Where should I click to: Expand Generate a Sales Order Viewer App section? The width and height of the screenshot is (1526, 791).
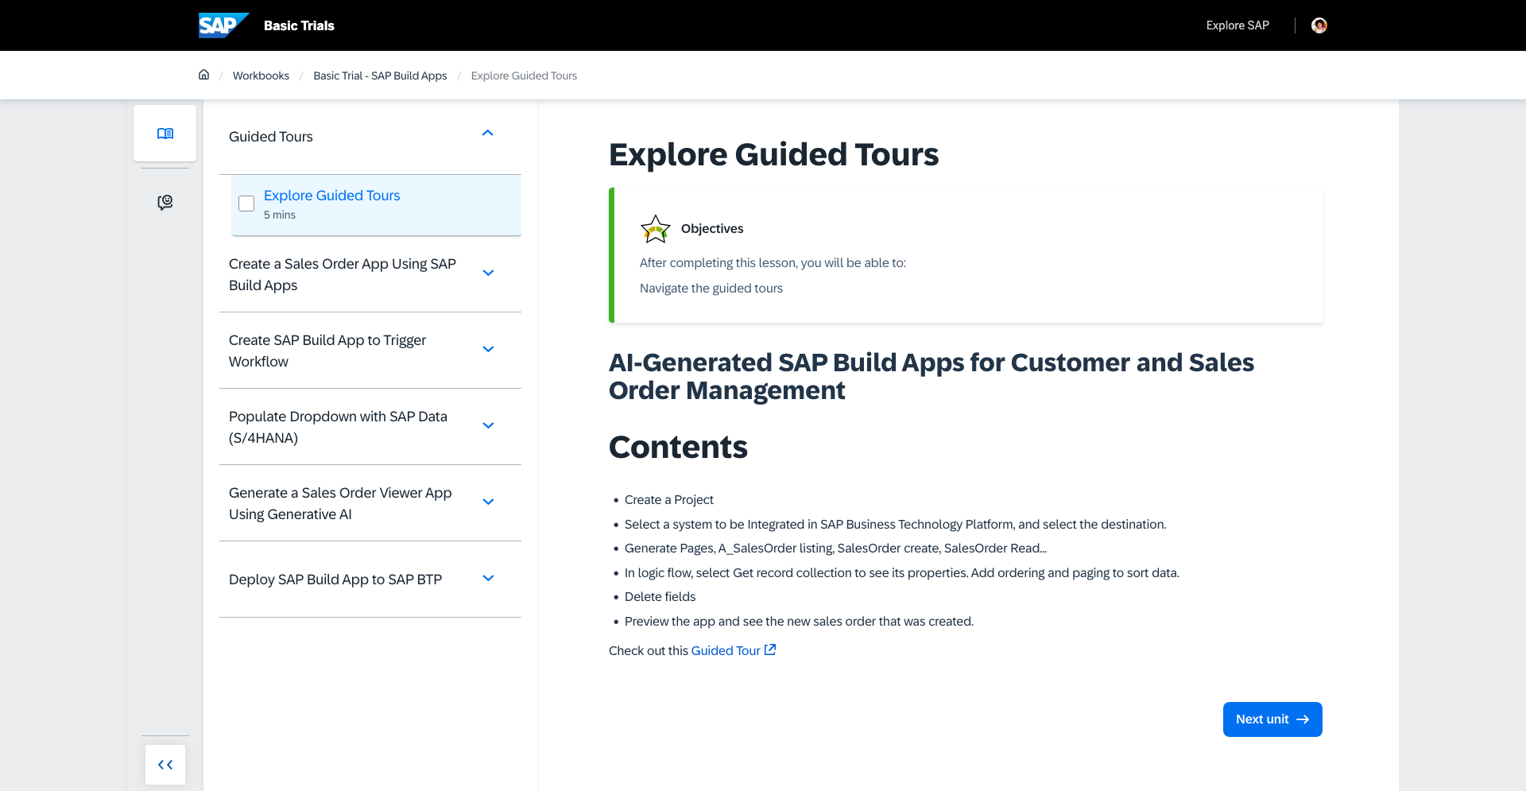point(489,502)
